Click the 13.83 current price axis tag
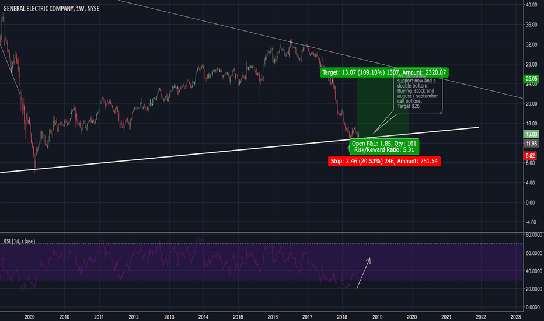 pyautogui.click(x=531, y=134)
